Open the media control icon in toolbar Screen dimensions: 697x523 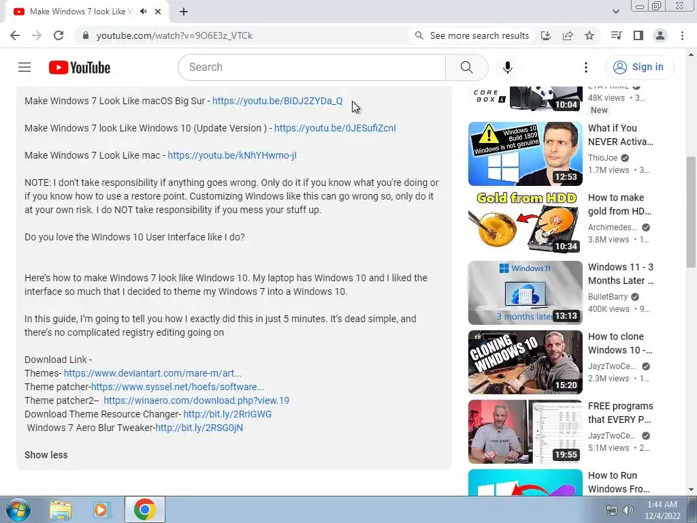tap(617, 35)
